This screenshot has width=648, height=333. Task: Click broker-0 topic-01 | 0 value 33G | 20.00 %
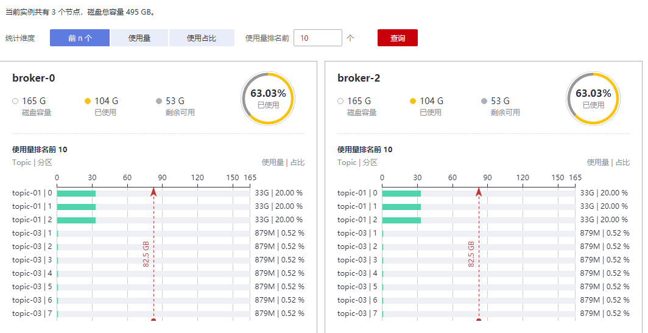[279, 193]
